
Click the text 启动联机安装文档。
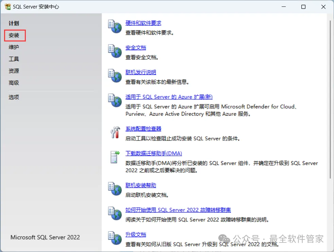(x=147, y=195)
